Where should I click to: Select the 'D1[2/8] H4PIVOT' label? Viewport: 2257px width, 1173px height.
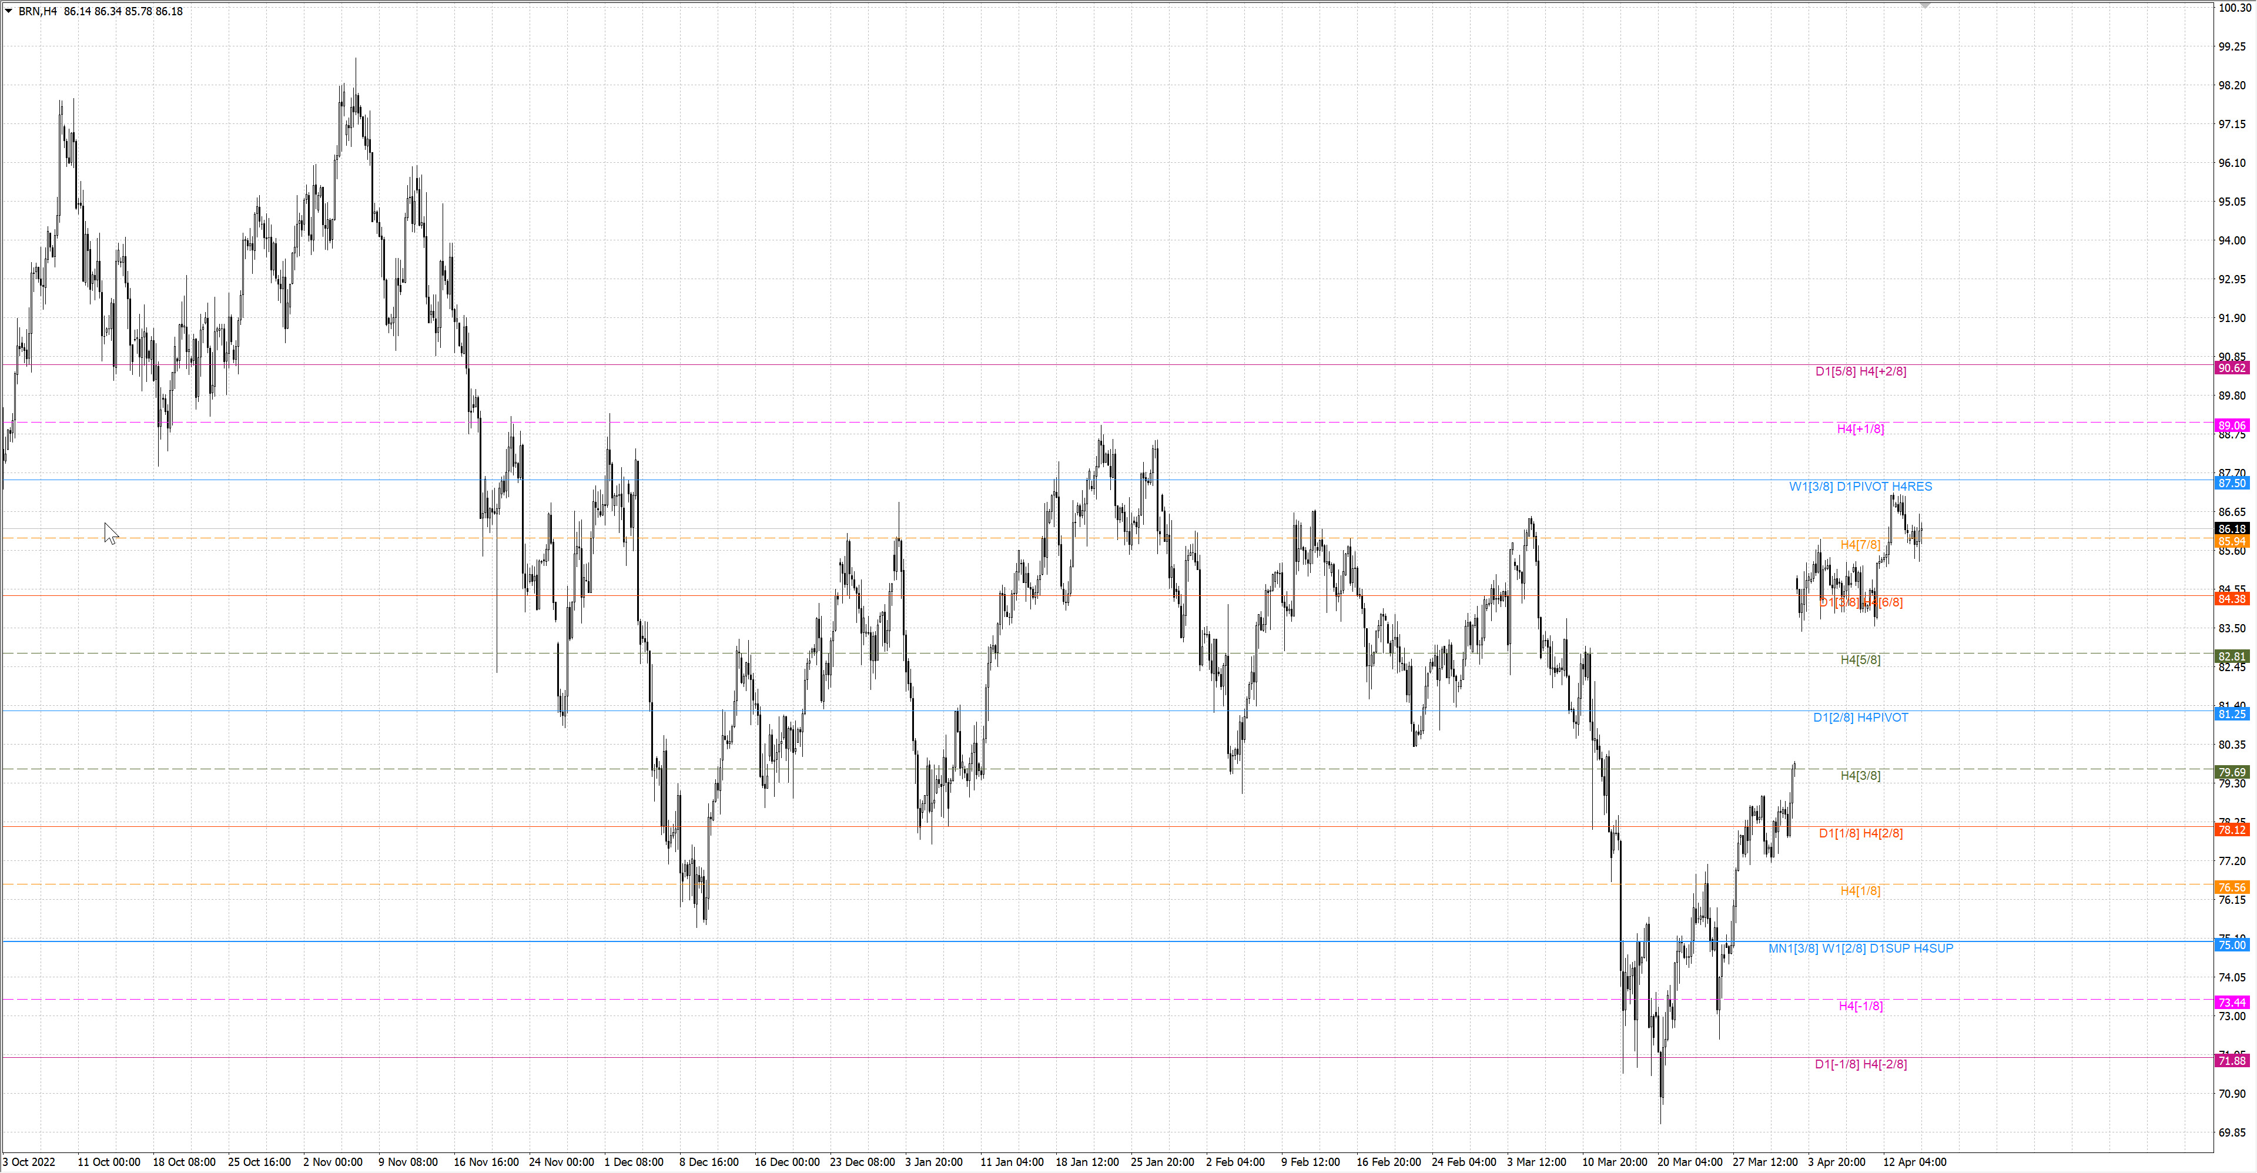coord(1860,718)
